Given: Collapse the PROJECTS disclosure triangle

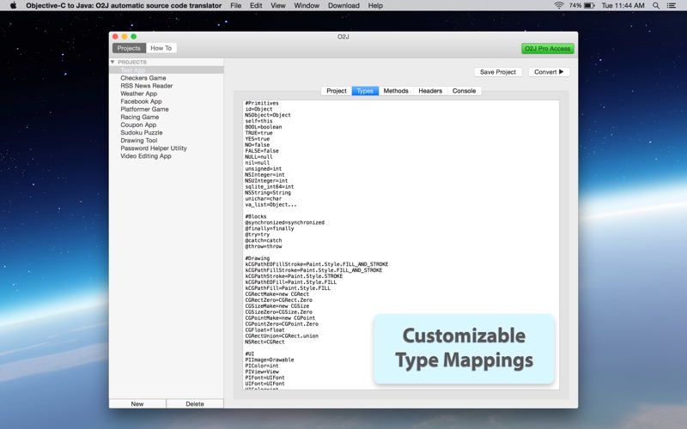Looking at the screenshot, I should [x=112, y=62].
